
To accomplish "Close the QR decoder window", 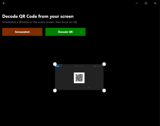I will (155, 3).
